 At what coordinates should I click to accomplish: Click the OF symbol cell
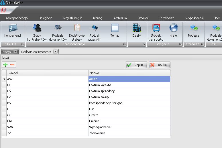tap(48, 115)
